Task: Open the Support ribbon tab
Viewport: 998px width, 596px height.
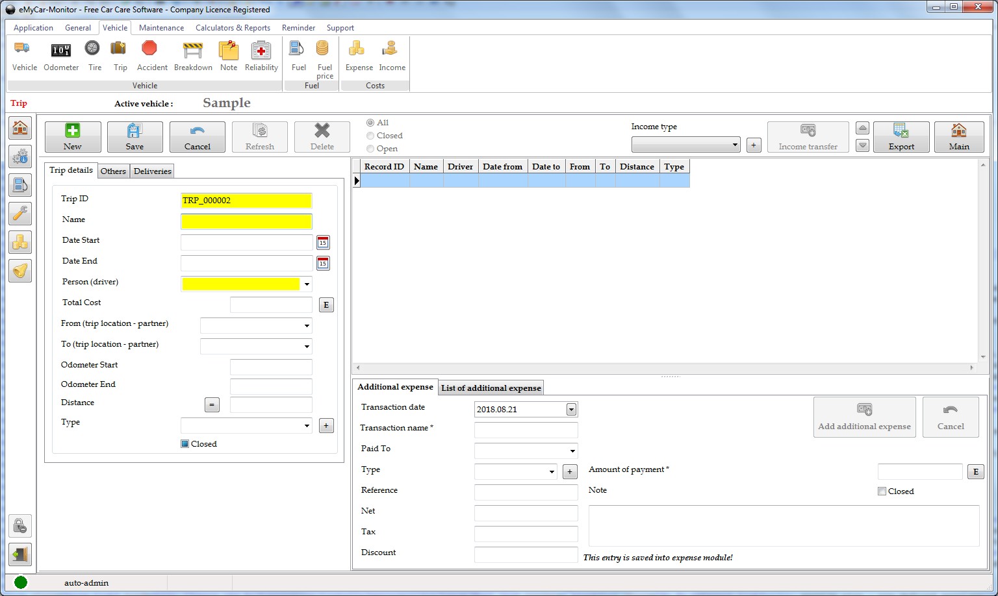Action: coord(340,28)
